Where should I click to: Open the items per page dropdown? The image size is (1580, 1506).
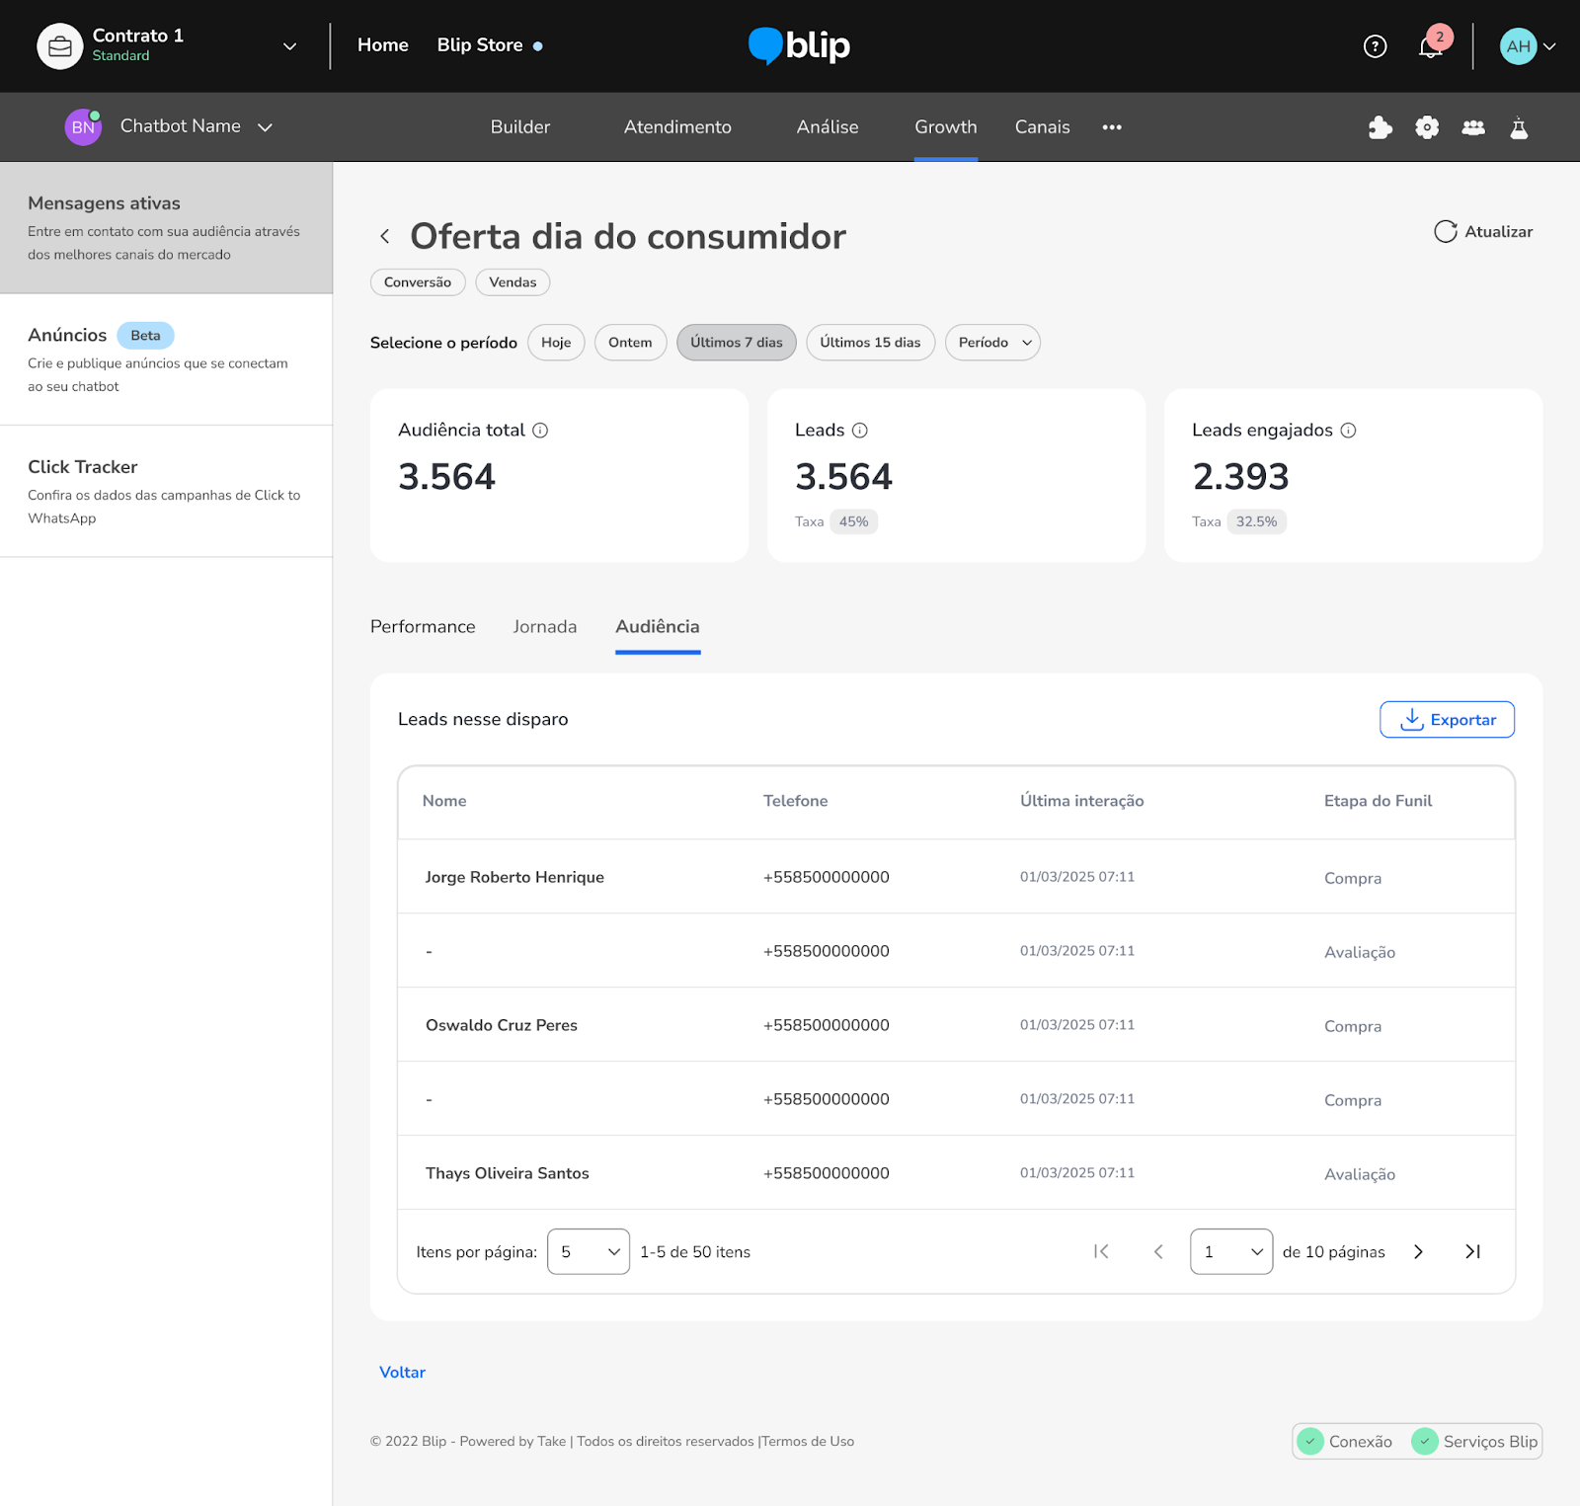coord(589,1251)
